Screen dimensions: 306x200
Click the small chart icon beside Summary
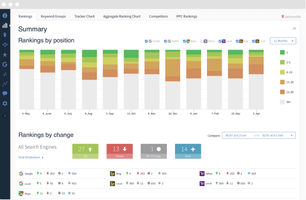coord(294,28)
